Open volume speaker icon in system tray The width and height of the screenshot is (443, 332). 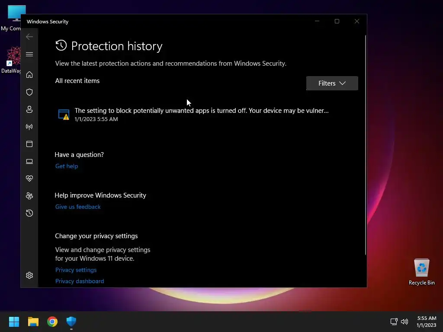(404, 322)
